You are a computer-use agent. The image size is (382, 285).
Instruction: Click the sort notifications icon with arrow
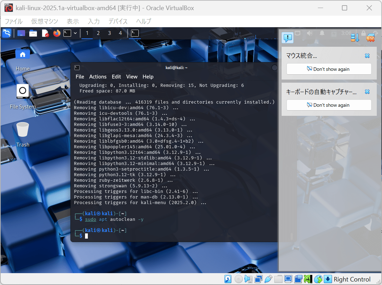[355, 38]
